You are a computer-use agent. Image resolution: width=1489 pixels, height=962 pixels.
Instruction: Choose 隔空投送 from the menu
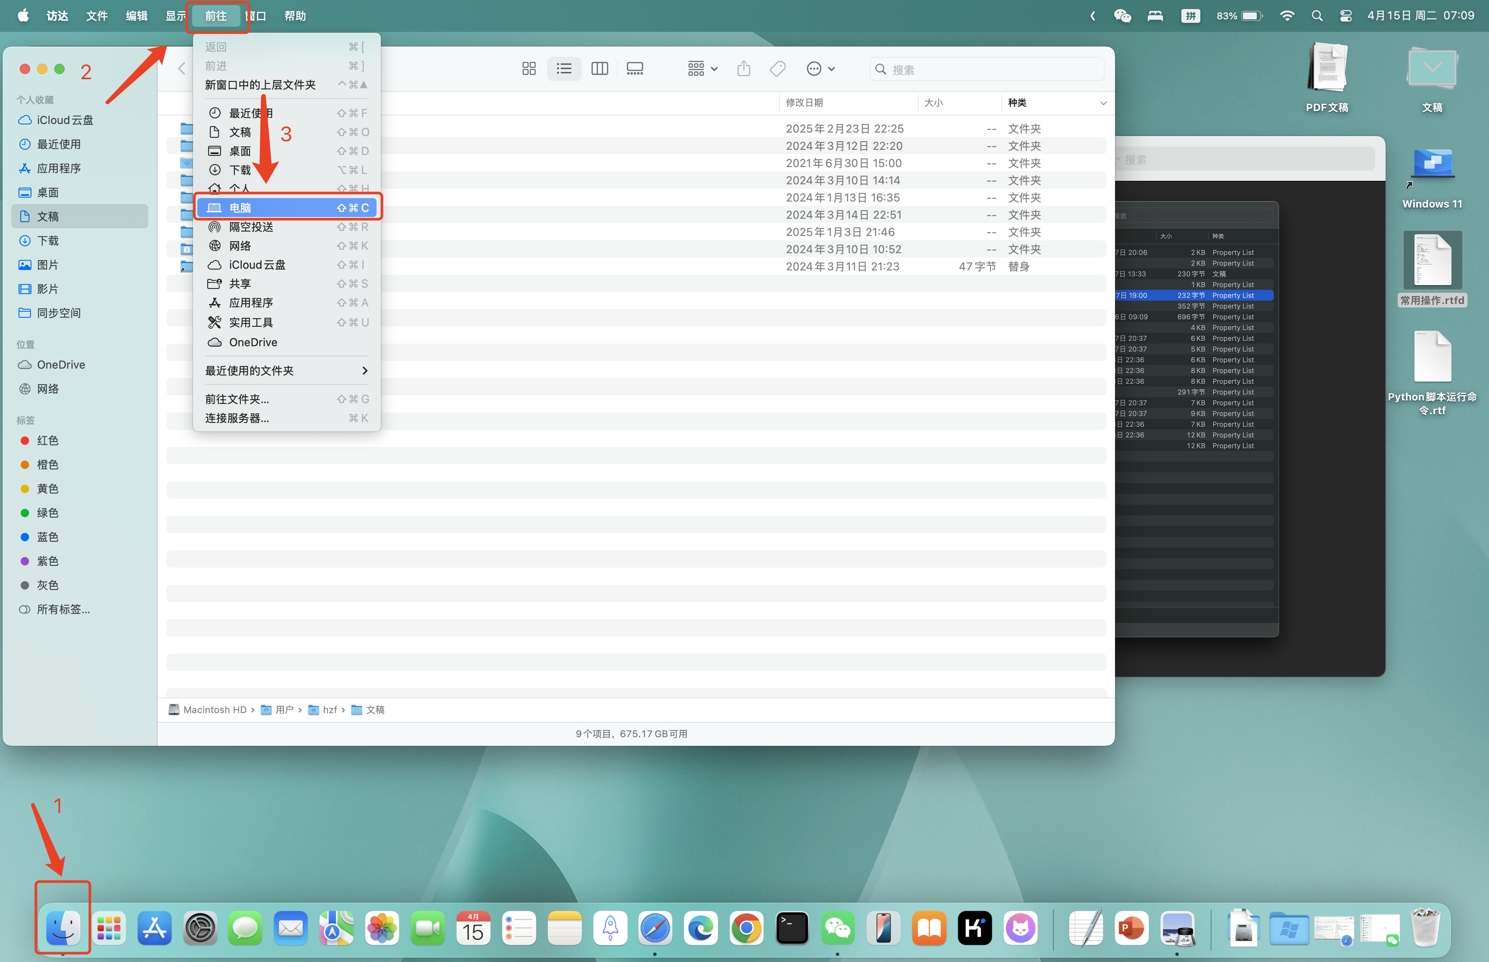[x=251, y=227]
